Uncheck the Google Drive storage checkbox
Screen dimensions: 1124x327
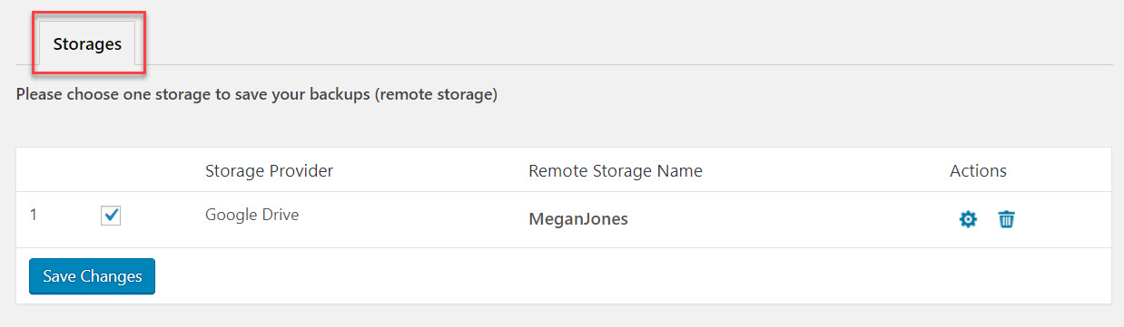(111, 216)
